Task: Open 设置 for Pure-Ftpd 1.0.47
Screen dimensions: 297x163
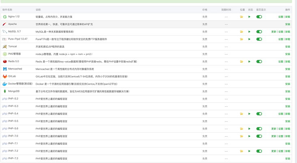Action: [280, 39]
